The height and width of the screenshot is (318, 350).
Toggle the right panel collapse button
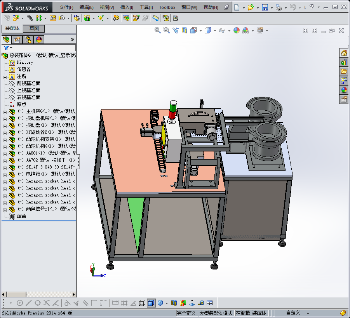pyautogui.click(x=314, y=31)
